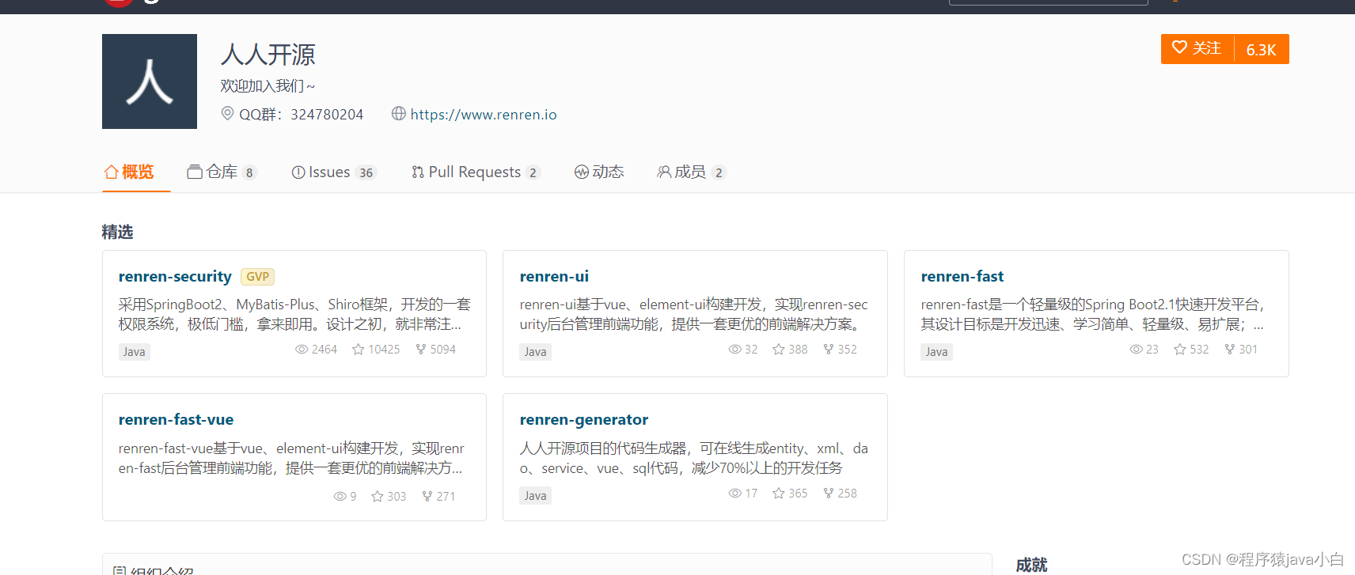Click the 精选 featured heading
1355x575 pixels.
click(117, 232)
